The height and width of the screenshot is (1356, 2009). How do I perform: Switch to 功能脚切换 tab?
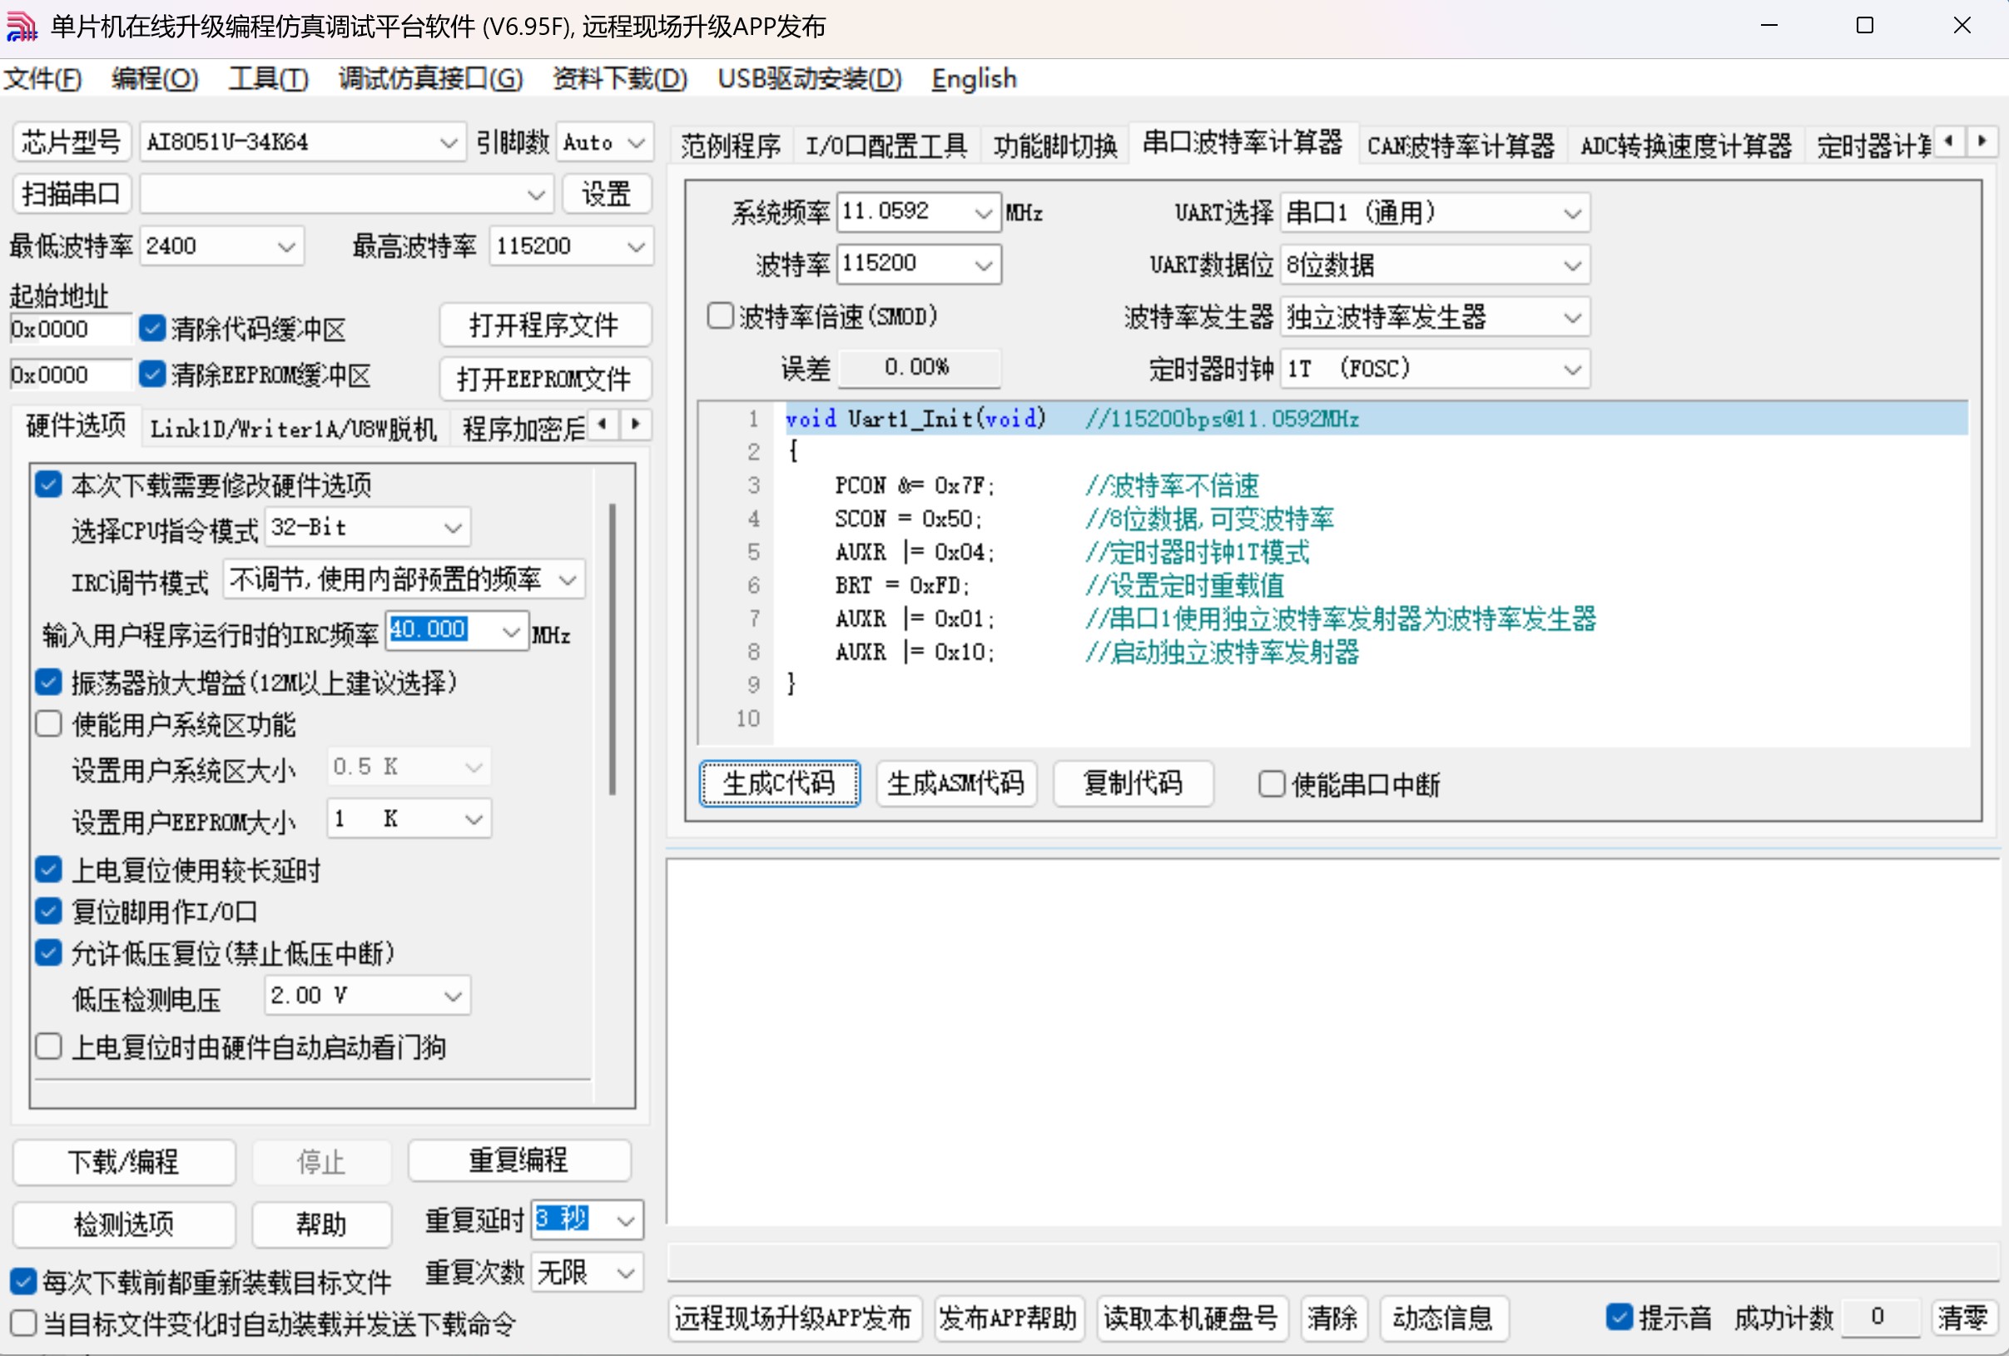pos(1055,146)
